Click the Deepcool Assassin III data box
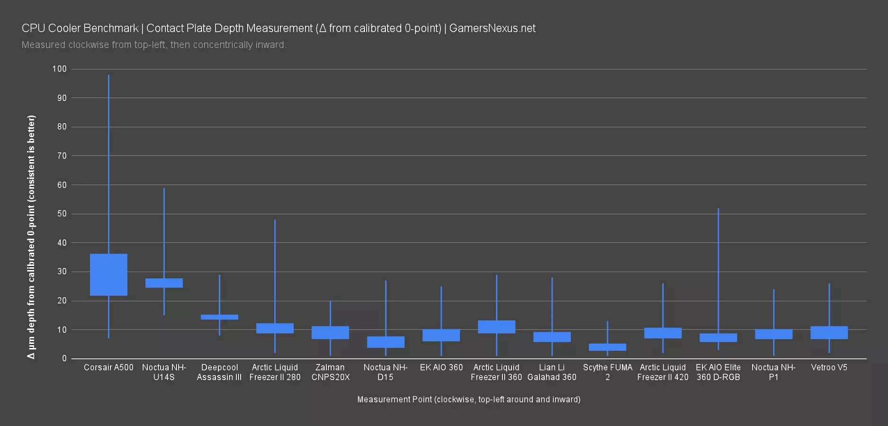 219,317
